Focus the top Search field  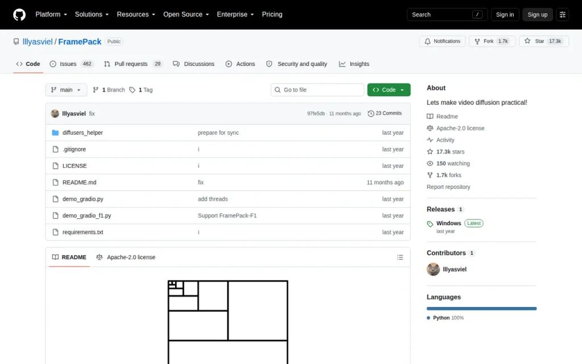447,14
